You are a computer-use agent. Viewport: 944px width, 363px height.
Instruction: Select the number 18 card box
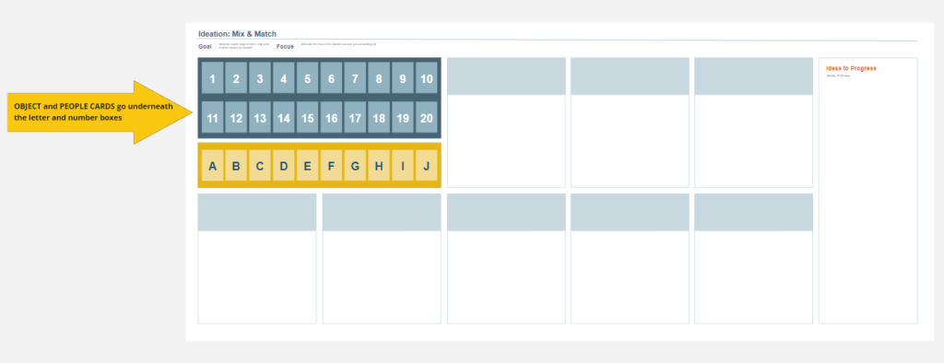point(379,117)
